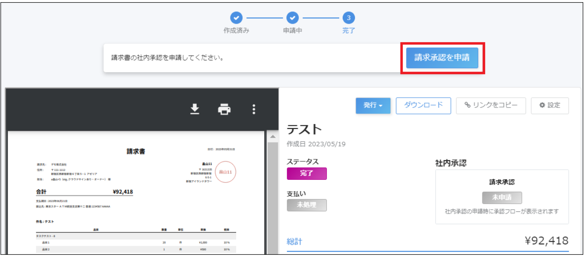Click the ステータス label
Screen dimensions: 585x257
pyautogui.click(x=303, y=162)
